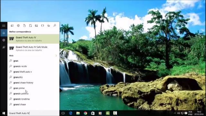Open the Feedback icon in the search sidebar
Screen dimensions: 206x116
[4, 47]
